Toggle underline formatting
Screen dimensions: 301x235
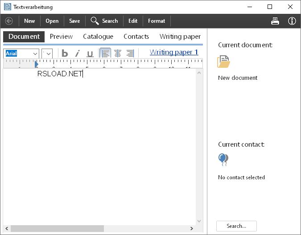[x=90, y=54]
